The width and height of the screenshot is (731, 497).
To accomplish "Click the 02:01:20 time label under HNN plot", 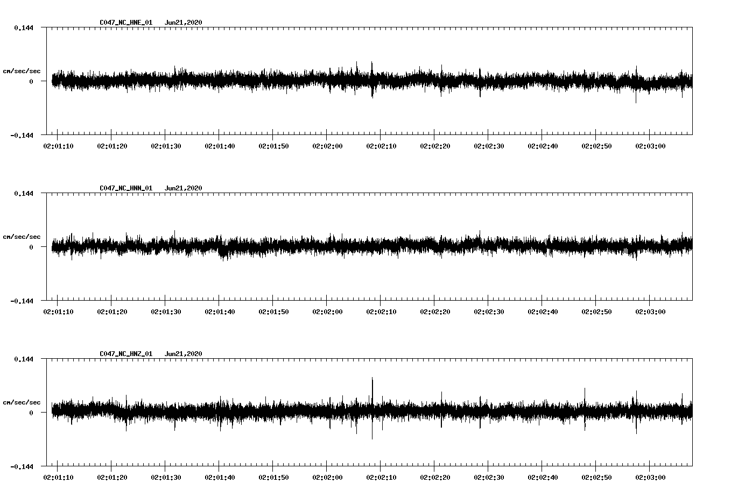I will pos(112,312).
